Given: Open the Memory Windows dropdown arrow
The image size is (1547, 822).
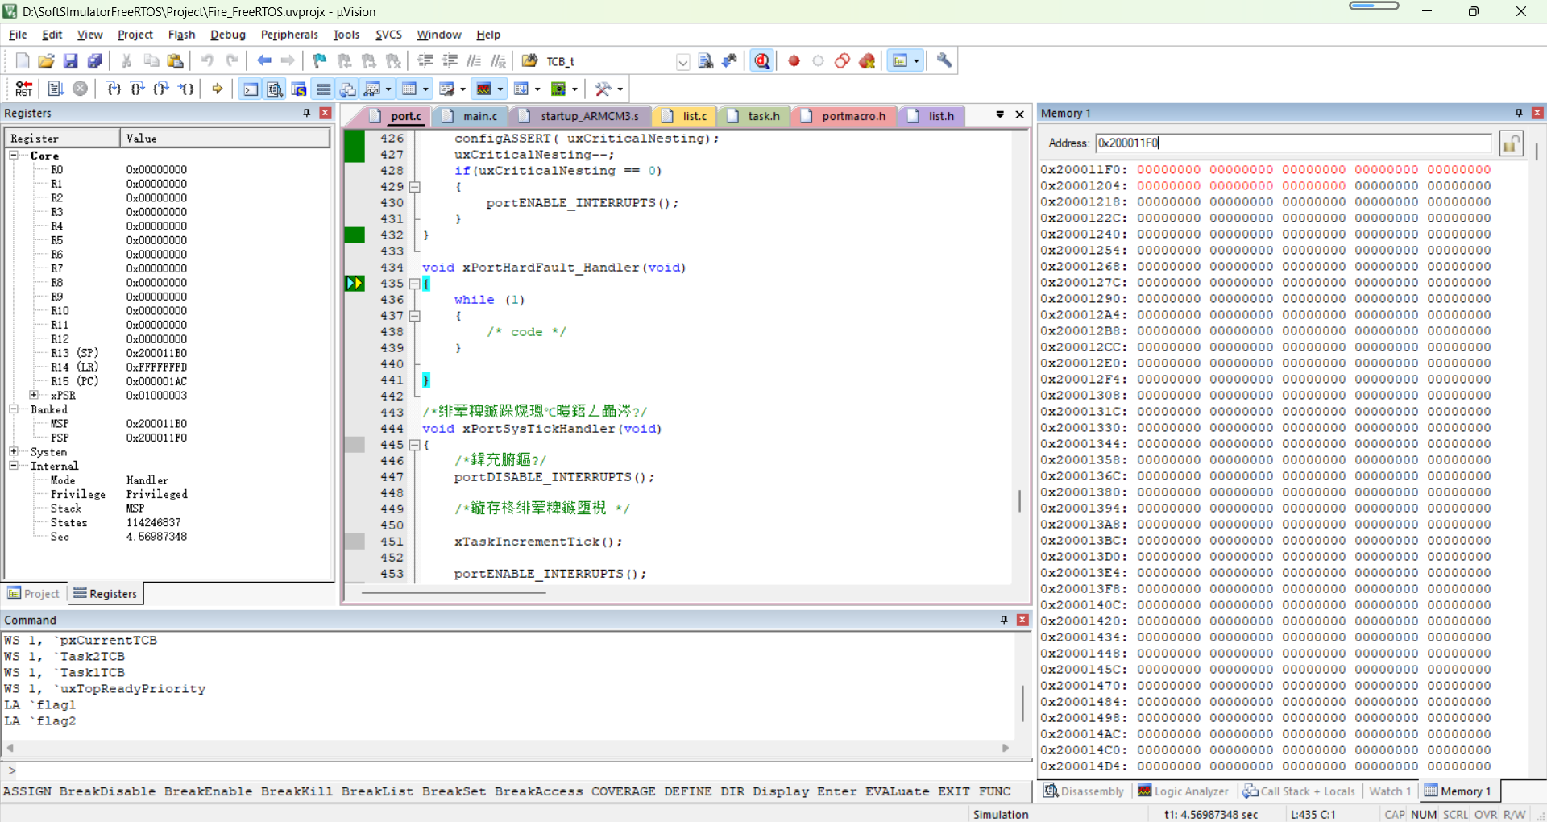Looking at the screenshot, I should pos(427,89).
